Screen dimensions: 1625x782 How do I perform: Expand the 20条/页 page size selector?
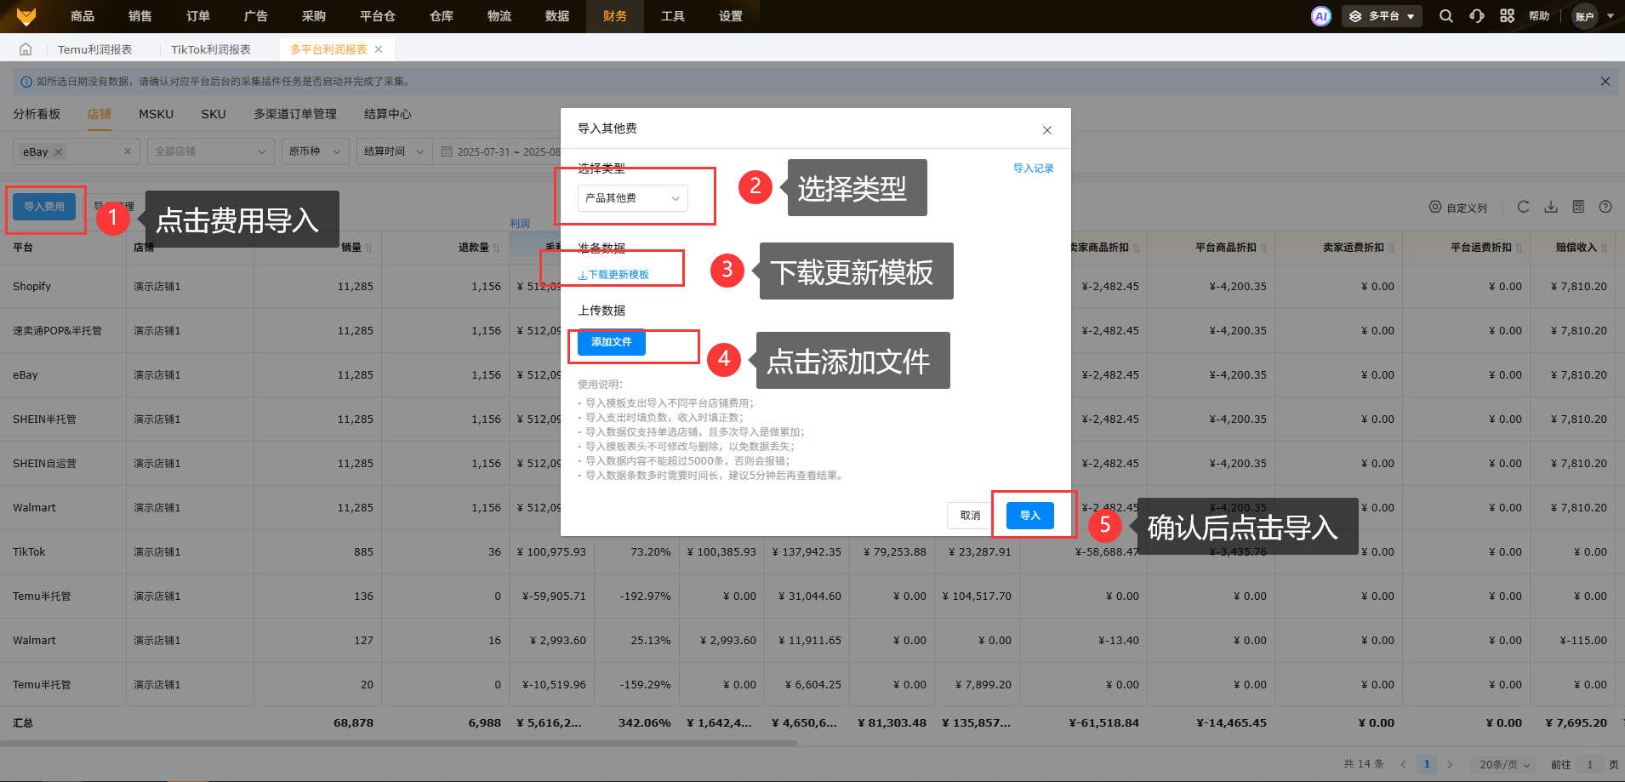[x=1504, y=764]
